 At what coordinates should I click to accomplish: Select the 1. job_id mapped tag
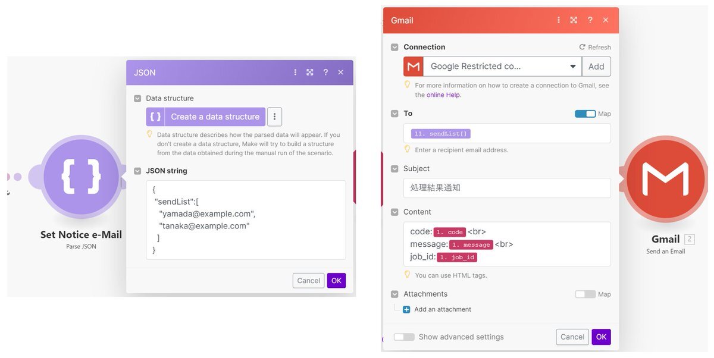pos(457,257)
